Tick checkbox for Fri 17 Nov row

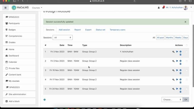point(187,80)
